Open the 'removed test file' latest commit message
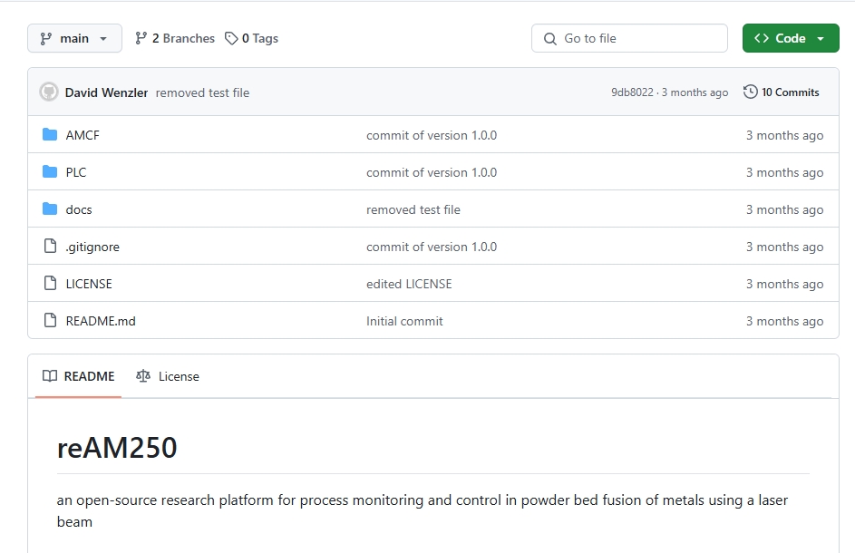The image size is (855, 553). click(x=202, y=92)
